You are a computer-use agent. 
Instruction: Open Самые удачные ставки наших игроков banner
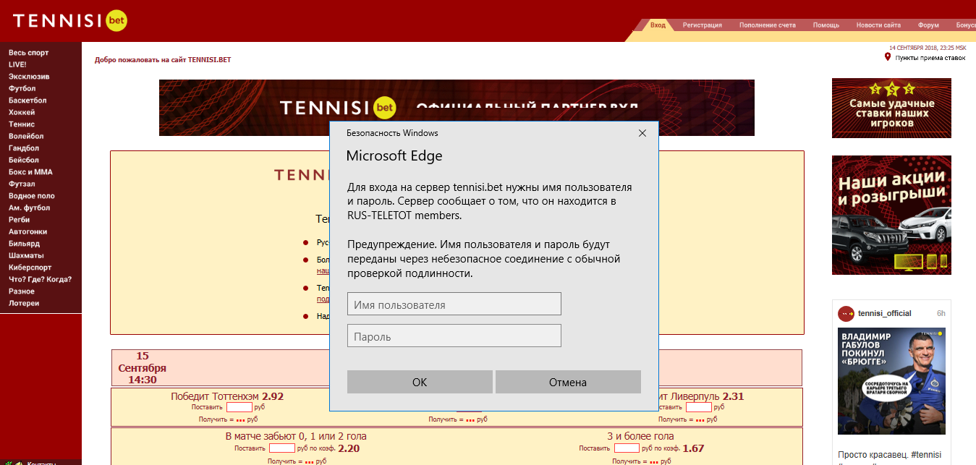pyautogui.click(x=891, y=108)
